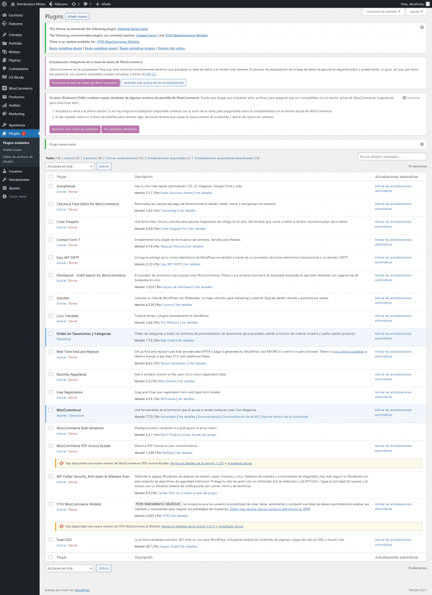Filter by 'Actualizaciones automáticas desactivadas'
432x595 pixels.
pos(227,158)
